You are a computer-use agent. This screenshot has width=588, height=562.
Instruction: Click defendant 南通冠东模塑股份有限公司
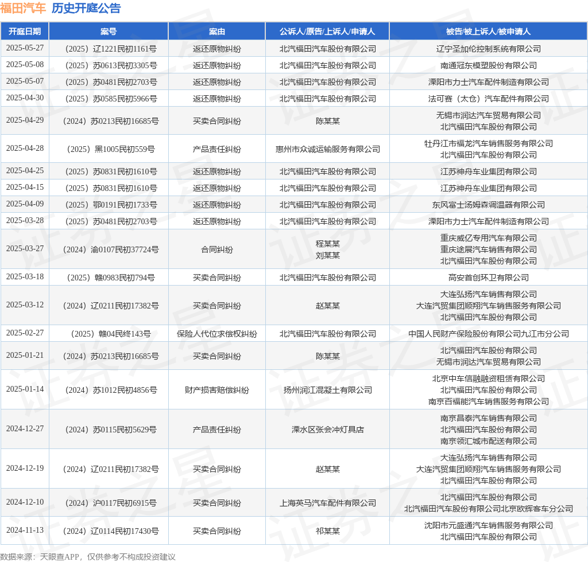pyautogui.click(x=488, y=65)
